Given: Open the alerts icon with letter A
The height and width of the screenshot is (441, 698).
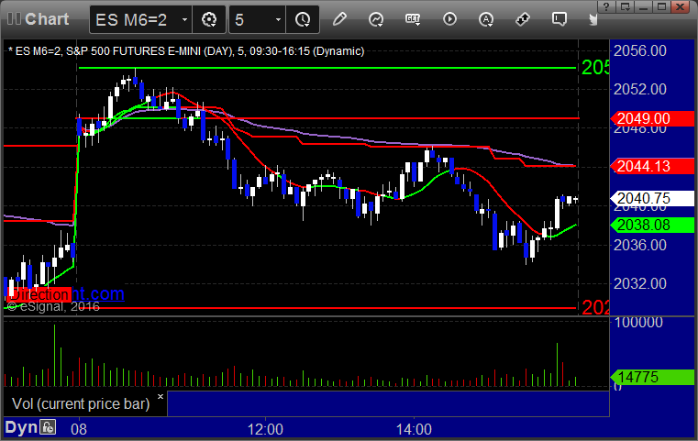Looking at the screenshot, I should tap(486, 19).
